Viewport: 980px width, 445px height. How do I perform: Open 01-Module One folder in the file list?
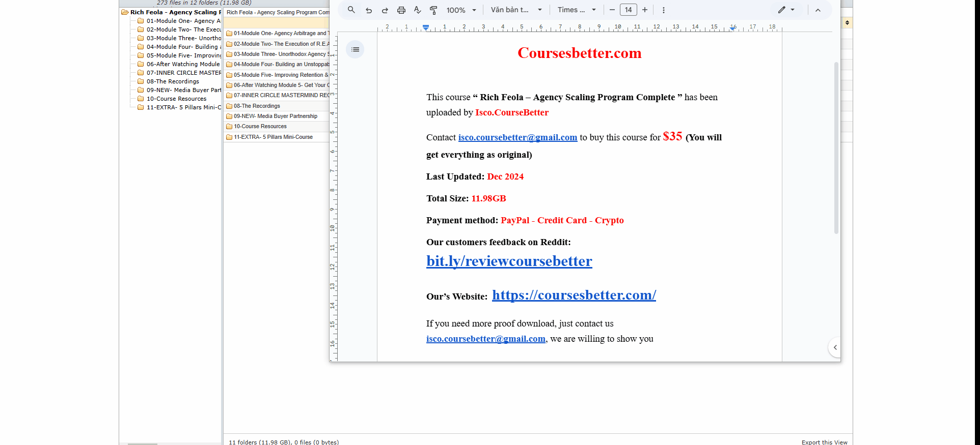coord(278,33)
